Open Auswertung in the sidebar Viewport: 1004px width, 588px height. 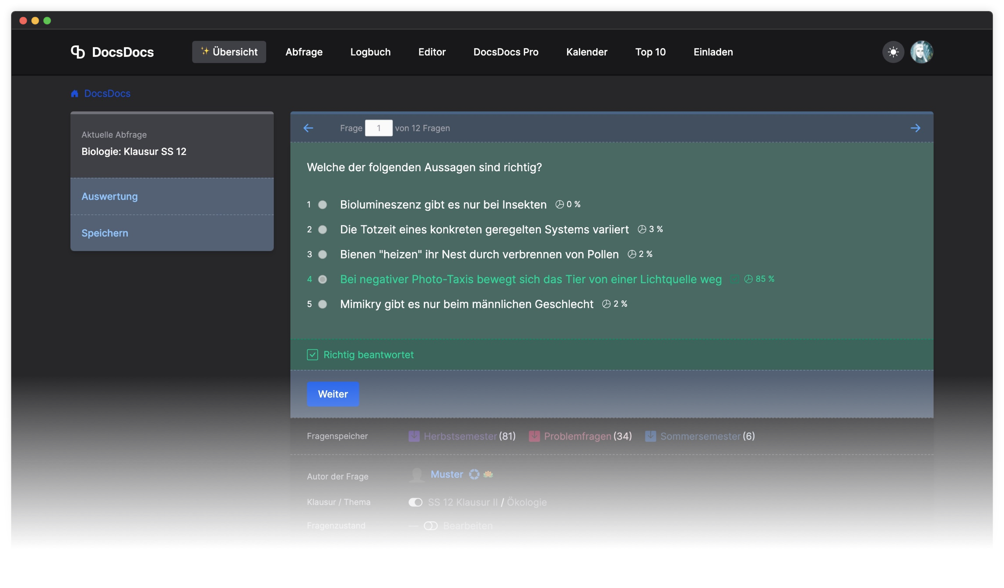109,196
